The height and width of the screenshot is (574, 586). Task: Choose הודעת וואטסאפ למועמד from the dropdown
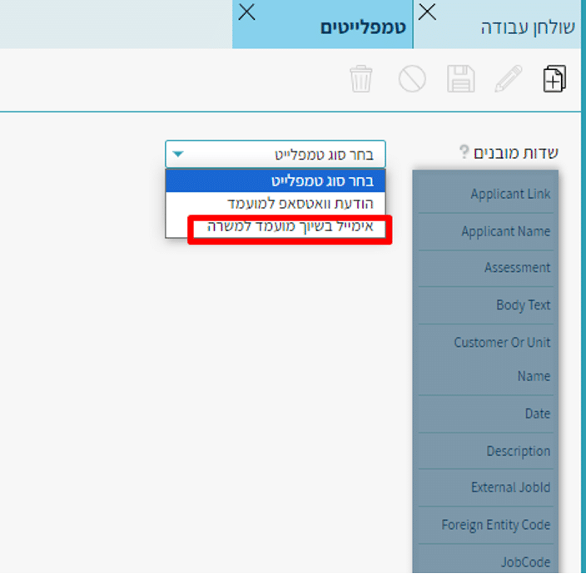pos(300,203)
